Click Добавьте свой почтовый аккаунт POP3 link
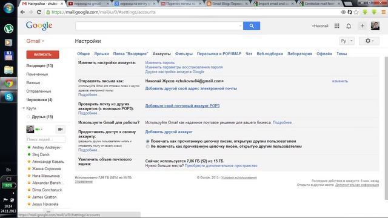 pos(182,106)
